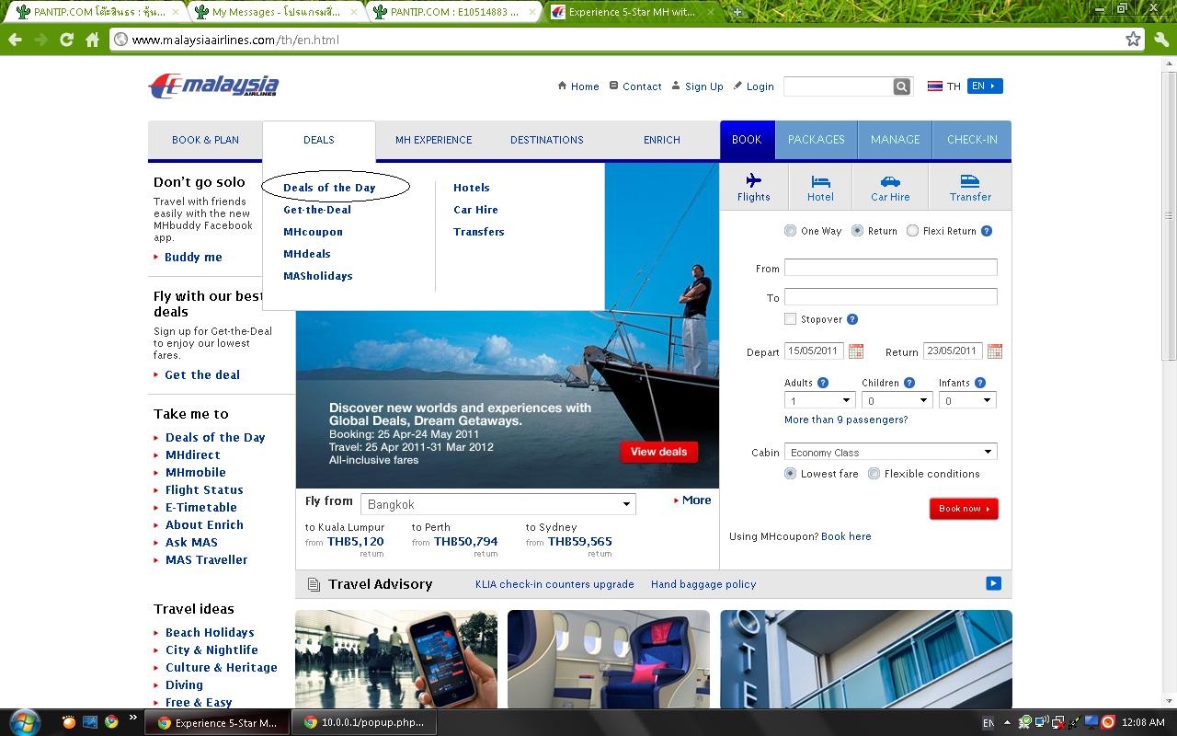
Task: Switch to My Messages browser tab
Action: (x=275, y=12)
